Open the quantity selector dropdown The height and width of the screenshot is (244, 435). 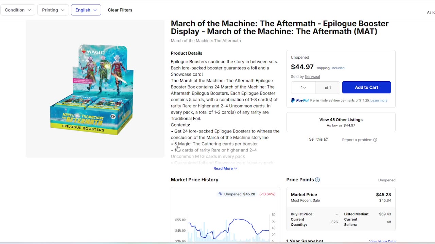point(303,87)
